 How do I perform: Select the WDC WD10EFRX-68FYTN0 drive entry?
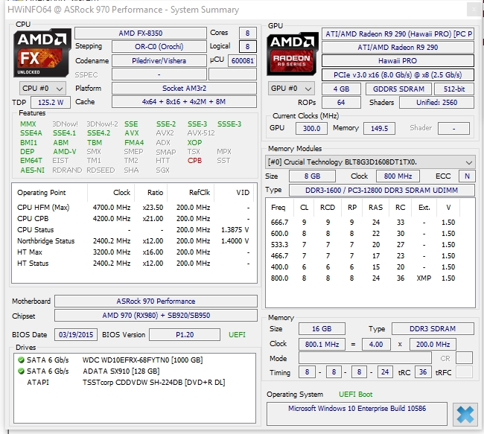pos(135,360)
